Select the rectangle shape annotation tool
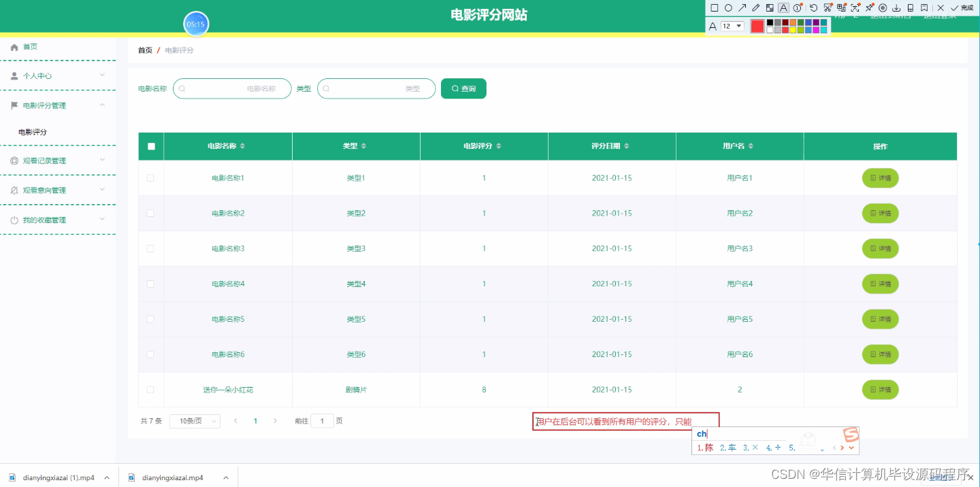 (715, 7)
